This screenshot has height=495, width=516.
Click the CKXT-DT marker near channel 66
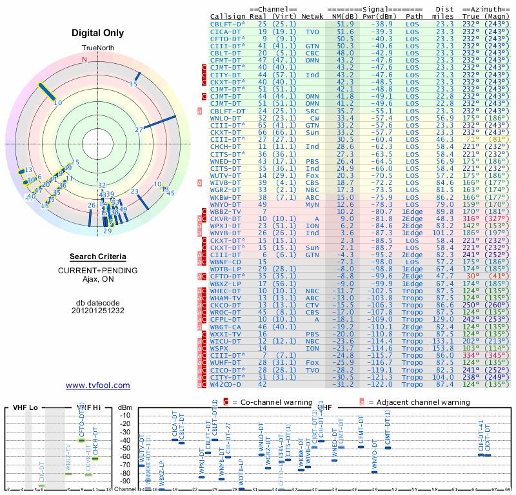488,455
